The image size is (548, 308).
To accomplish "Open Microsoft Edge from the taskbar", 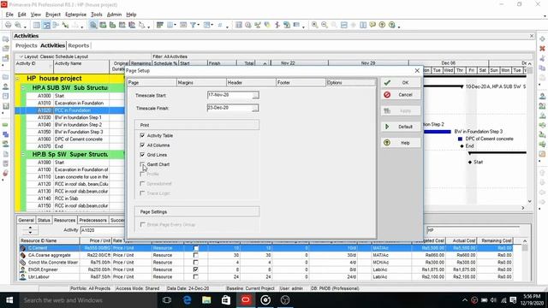I will (187, 300).
